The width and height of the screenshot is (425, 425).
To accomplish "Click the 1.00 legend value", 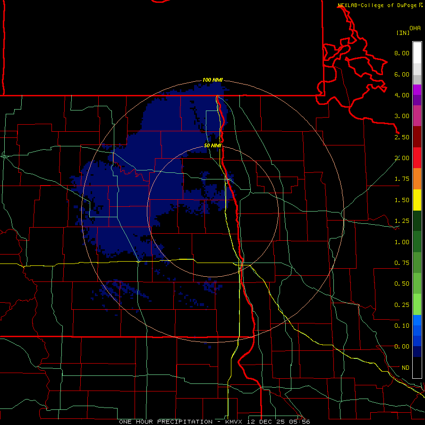I will [x=402, y=242].
